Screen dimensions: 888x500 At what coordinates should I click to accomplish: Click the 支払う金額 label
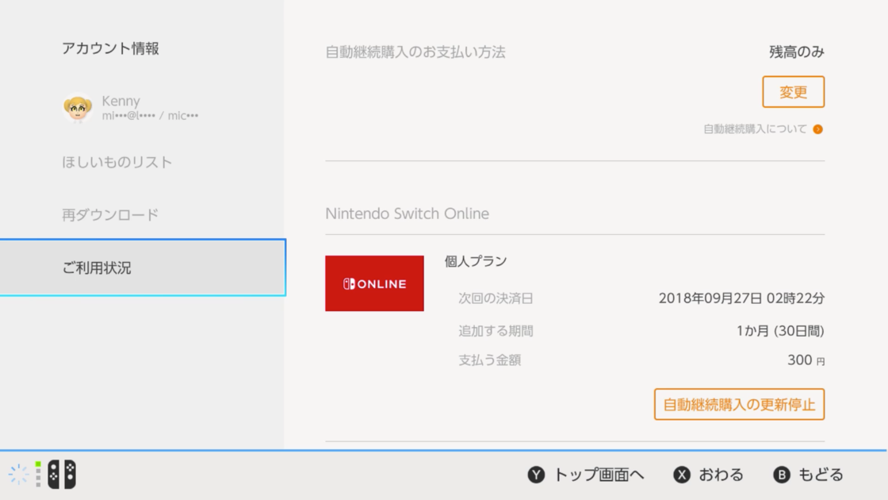(x=489, y=360)
